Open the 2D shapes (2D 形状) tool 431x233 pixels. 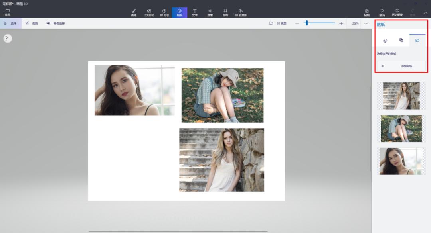pos(149,12)
